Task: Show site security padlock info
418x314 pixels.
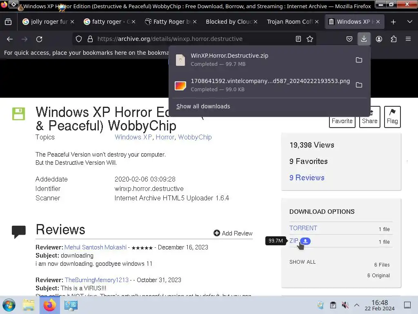Action: tap(90, 39)
